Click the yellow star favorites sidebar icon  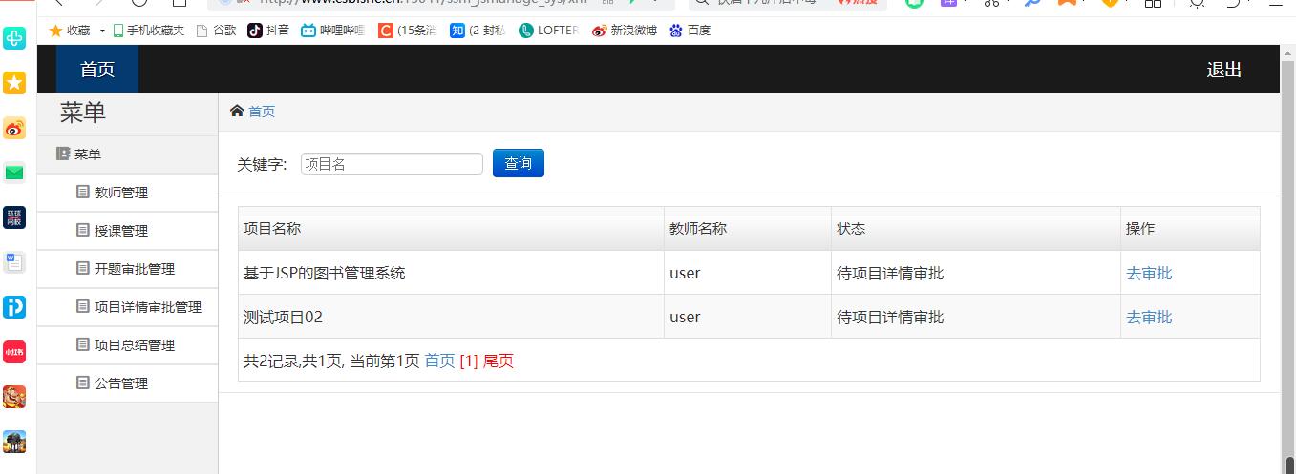pyautogui.click(x=14, y=83)
